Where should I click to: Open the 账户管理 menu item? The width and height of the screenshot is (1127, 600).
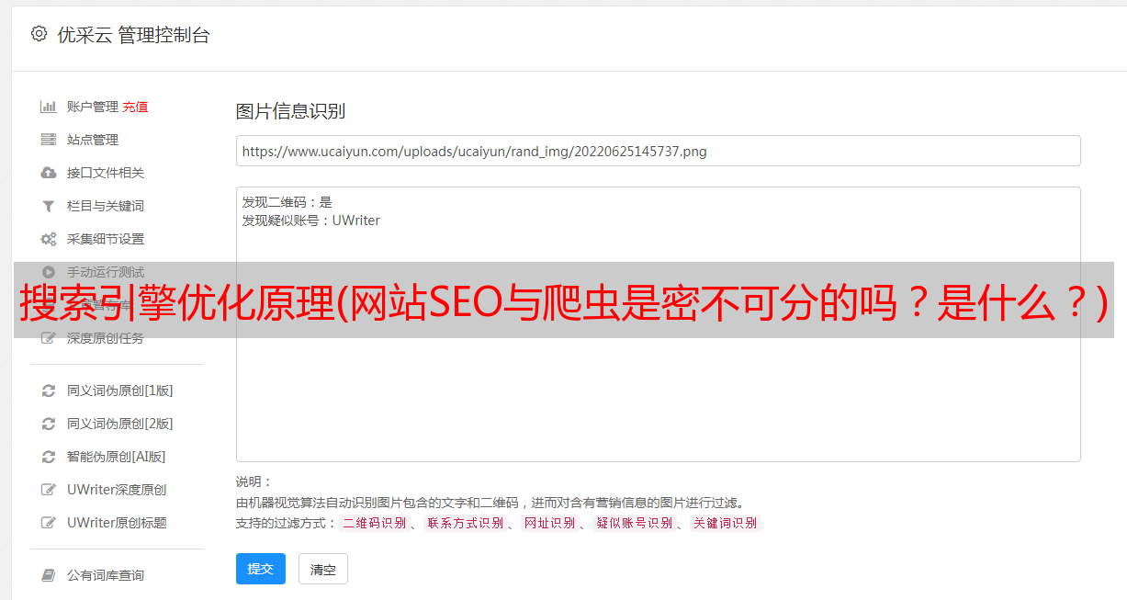click(93, 107)
